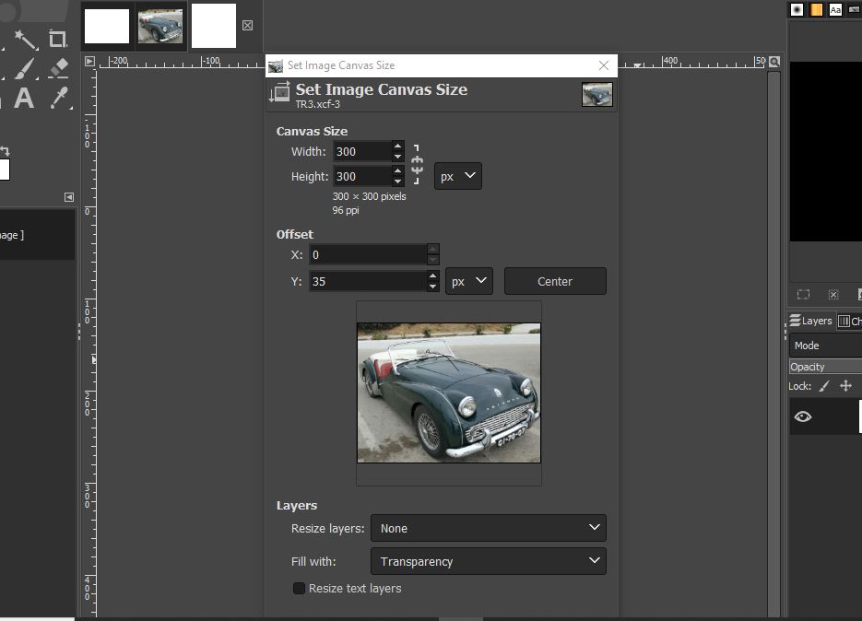Click the Offset X input field
Viewport: 862px width, 621px height.
pos(368,254)
